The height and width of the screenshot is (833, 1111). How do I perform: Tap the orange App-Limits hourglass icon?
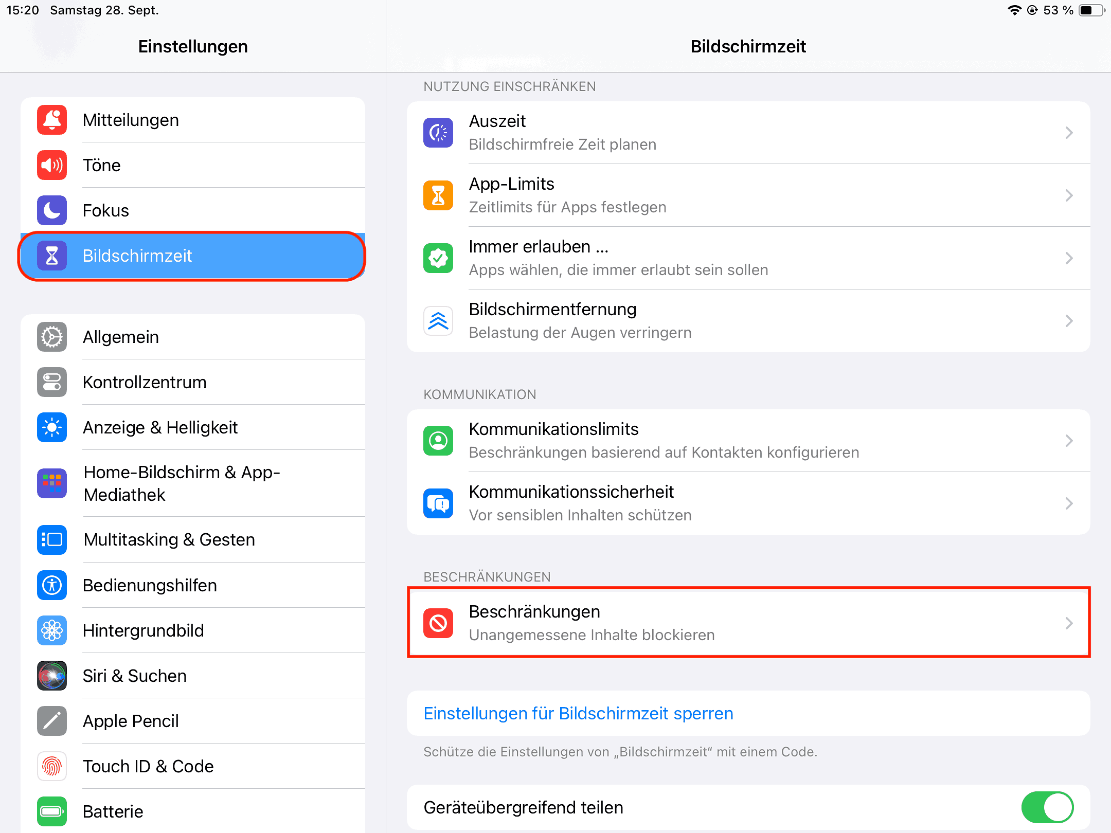point(438,195)
